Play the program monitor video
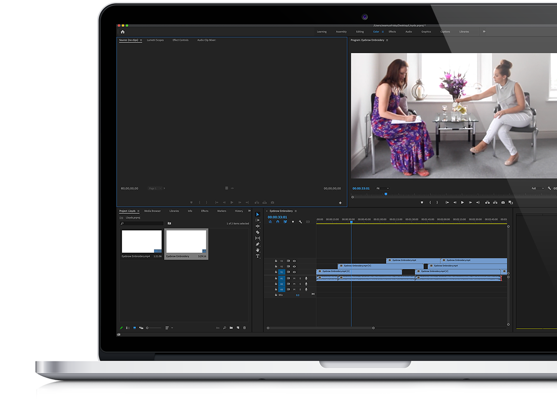Image resolution: width=557 pixels, height=405 pixels. 462,202
